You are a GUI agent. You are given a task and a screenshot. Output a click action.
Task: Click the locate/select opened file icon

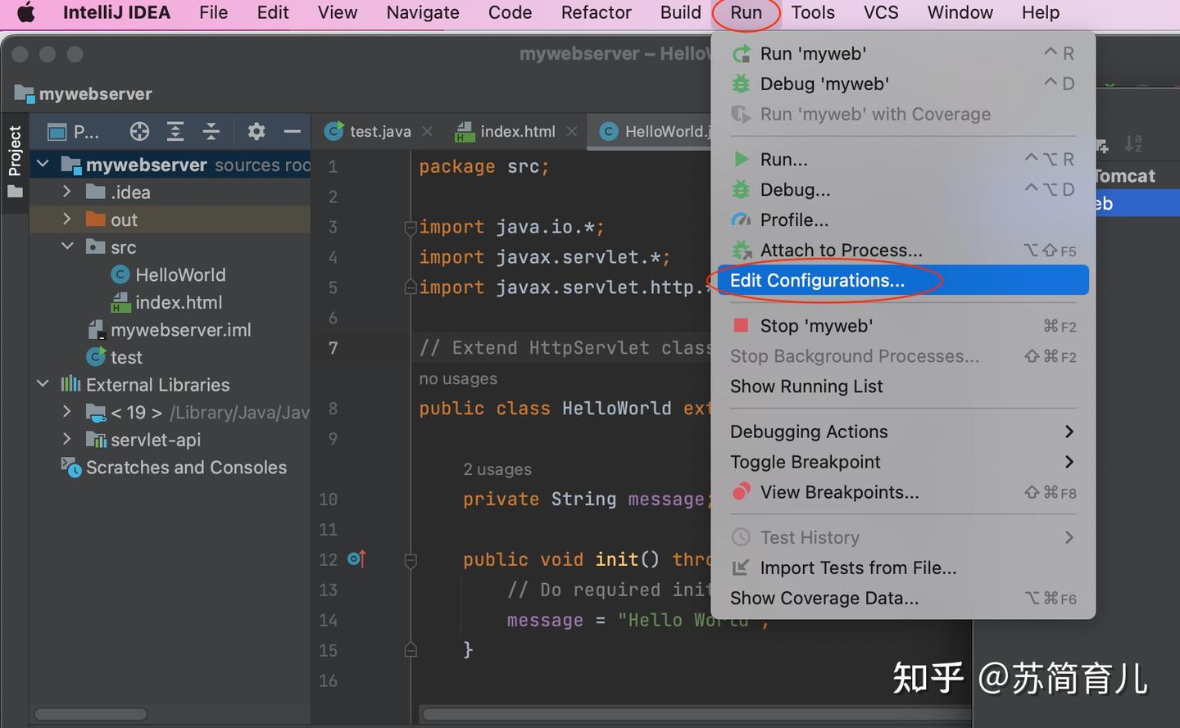[x=139, y=131]
